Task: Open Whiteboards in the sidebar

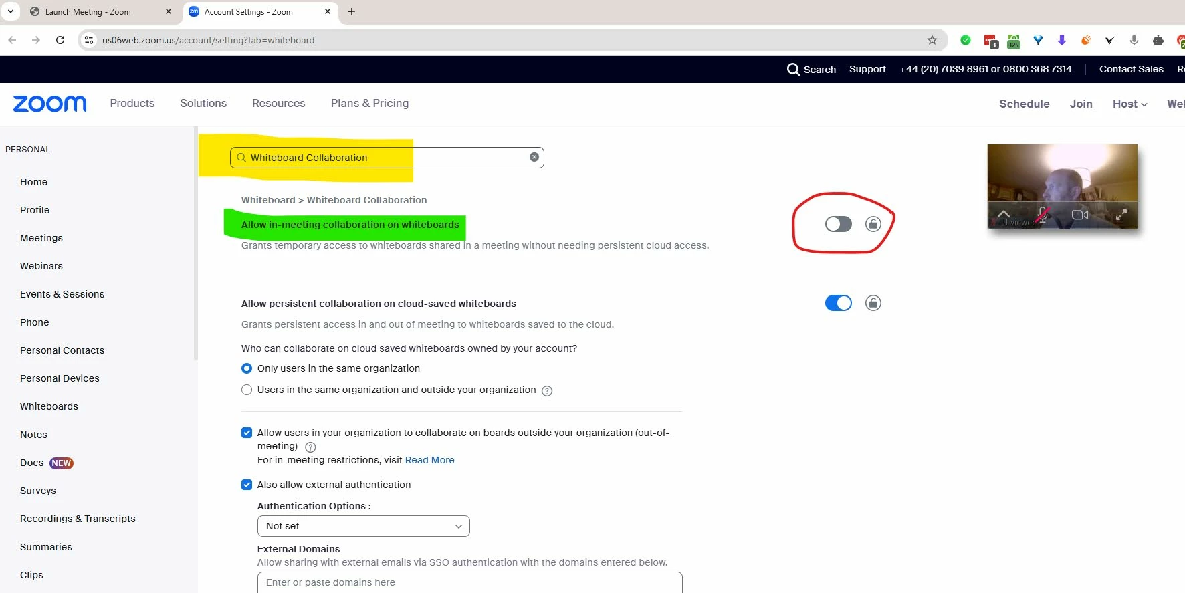Action: [49, 406]
